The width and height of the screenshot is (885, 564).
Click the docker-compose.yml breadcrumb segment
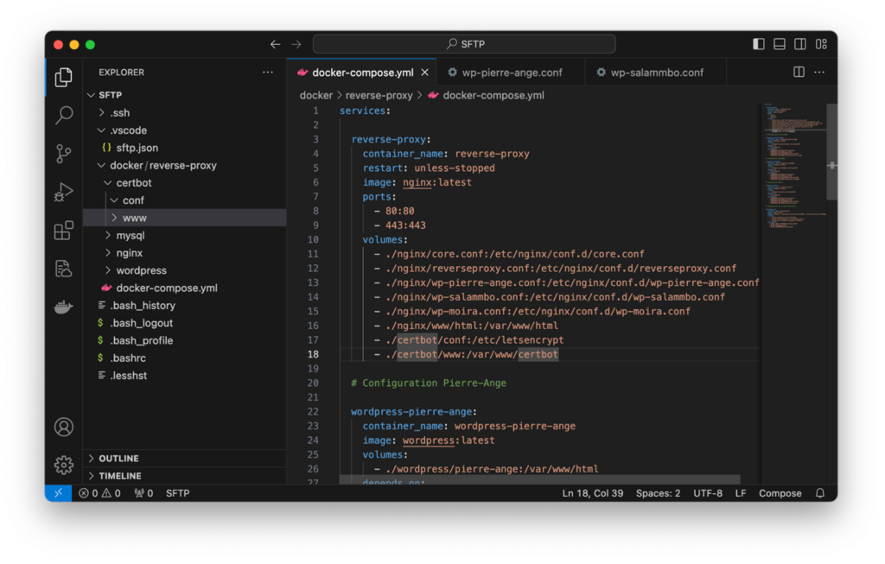tap(486, 95)
